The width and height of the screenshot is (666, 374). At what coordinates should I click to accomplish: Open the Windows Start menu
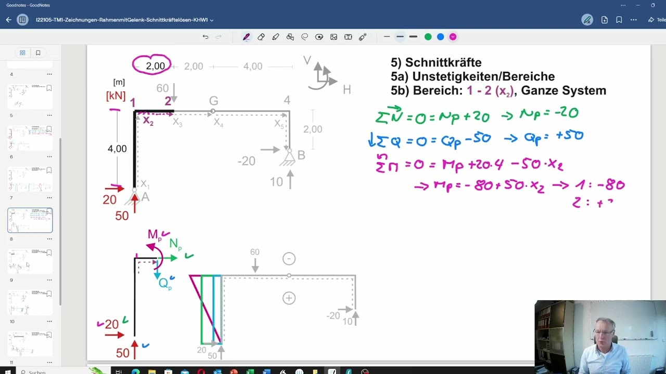tap(7, 372)
